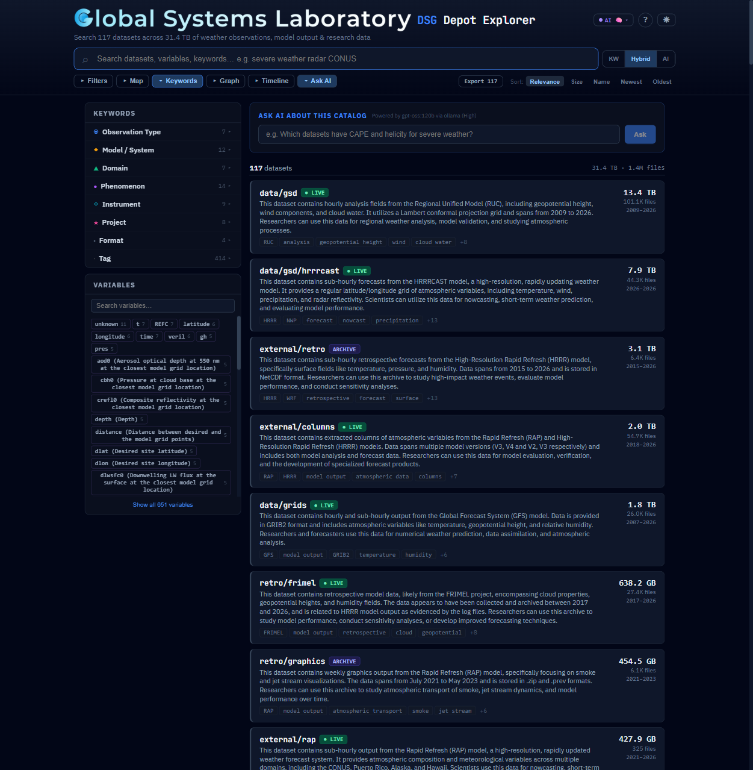Viewport: 753px width, 770px height.
Task: Click the Global Systems Laboratory globe logo
Action: tap(83, 18)
